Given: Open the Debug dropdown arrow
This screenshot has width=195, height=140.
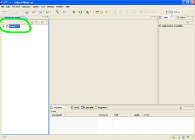Looking at the screenshot, I should (x=77, y=12).
